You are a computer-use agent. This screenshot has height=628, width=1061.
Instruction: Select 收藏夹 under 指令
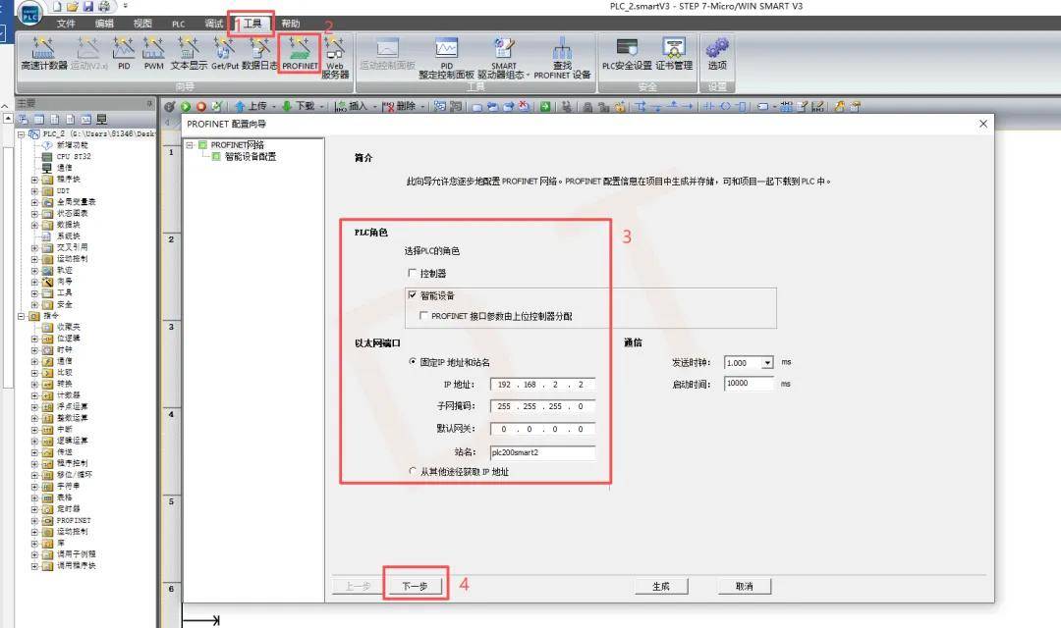tap(69, 327)
